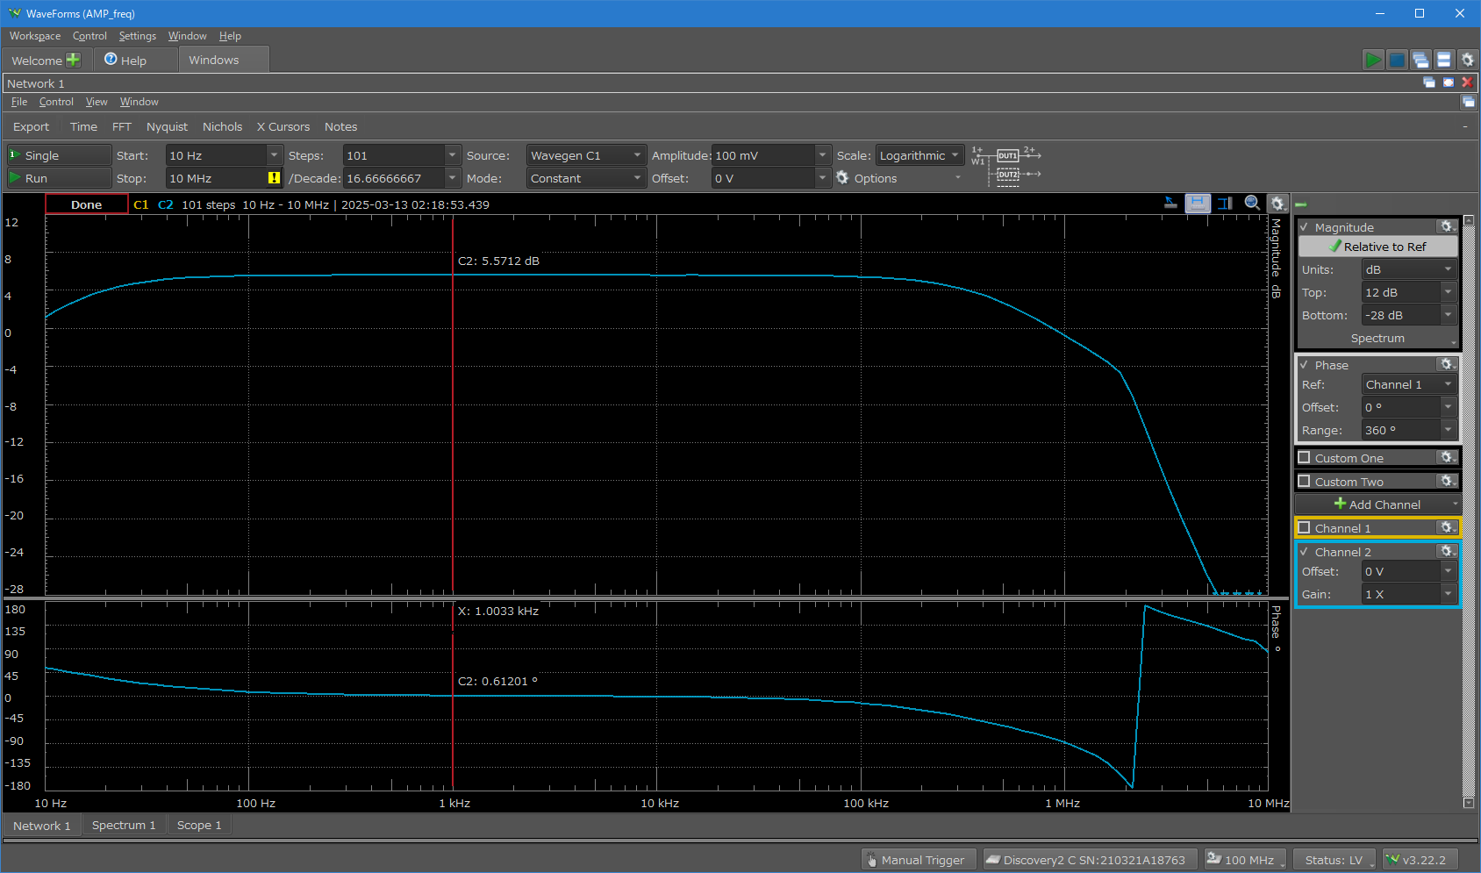Open the Steps count dropdown

(452, 154)
